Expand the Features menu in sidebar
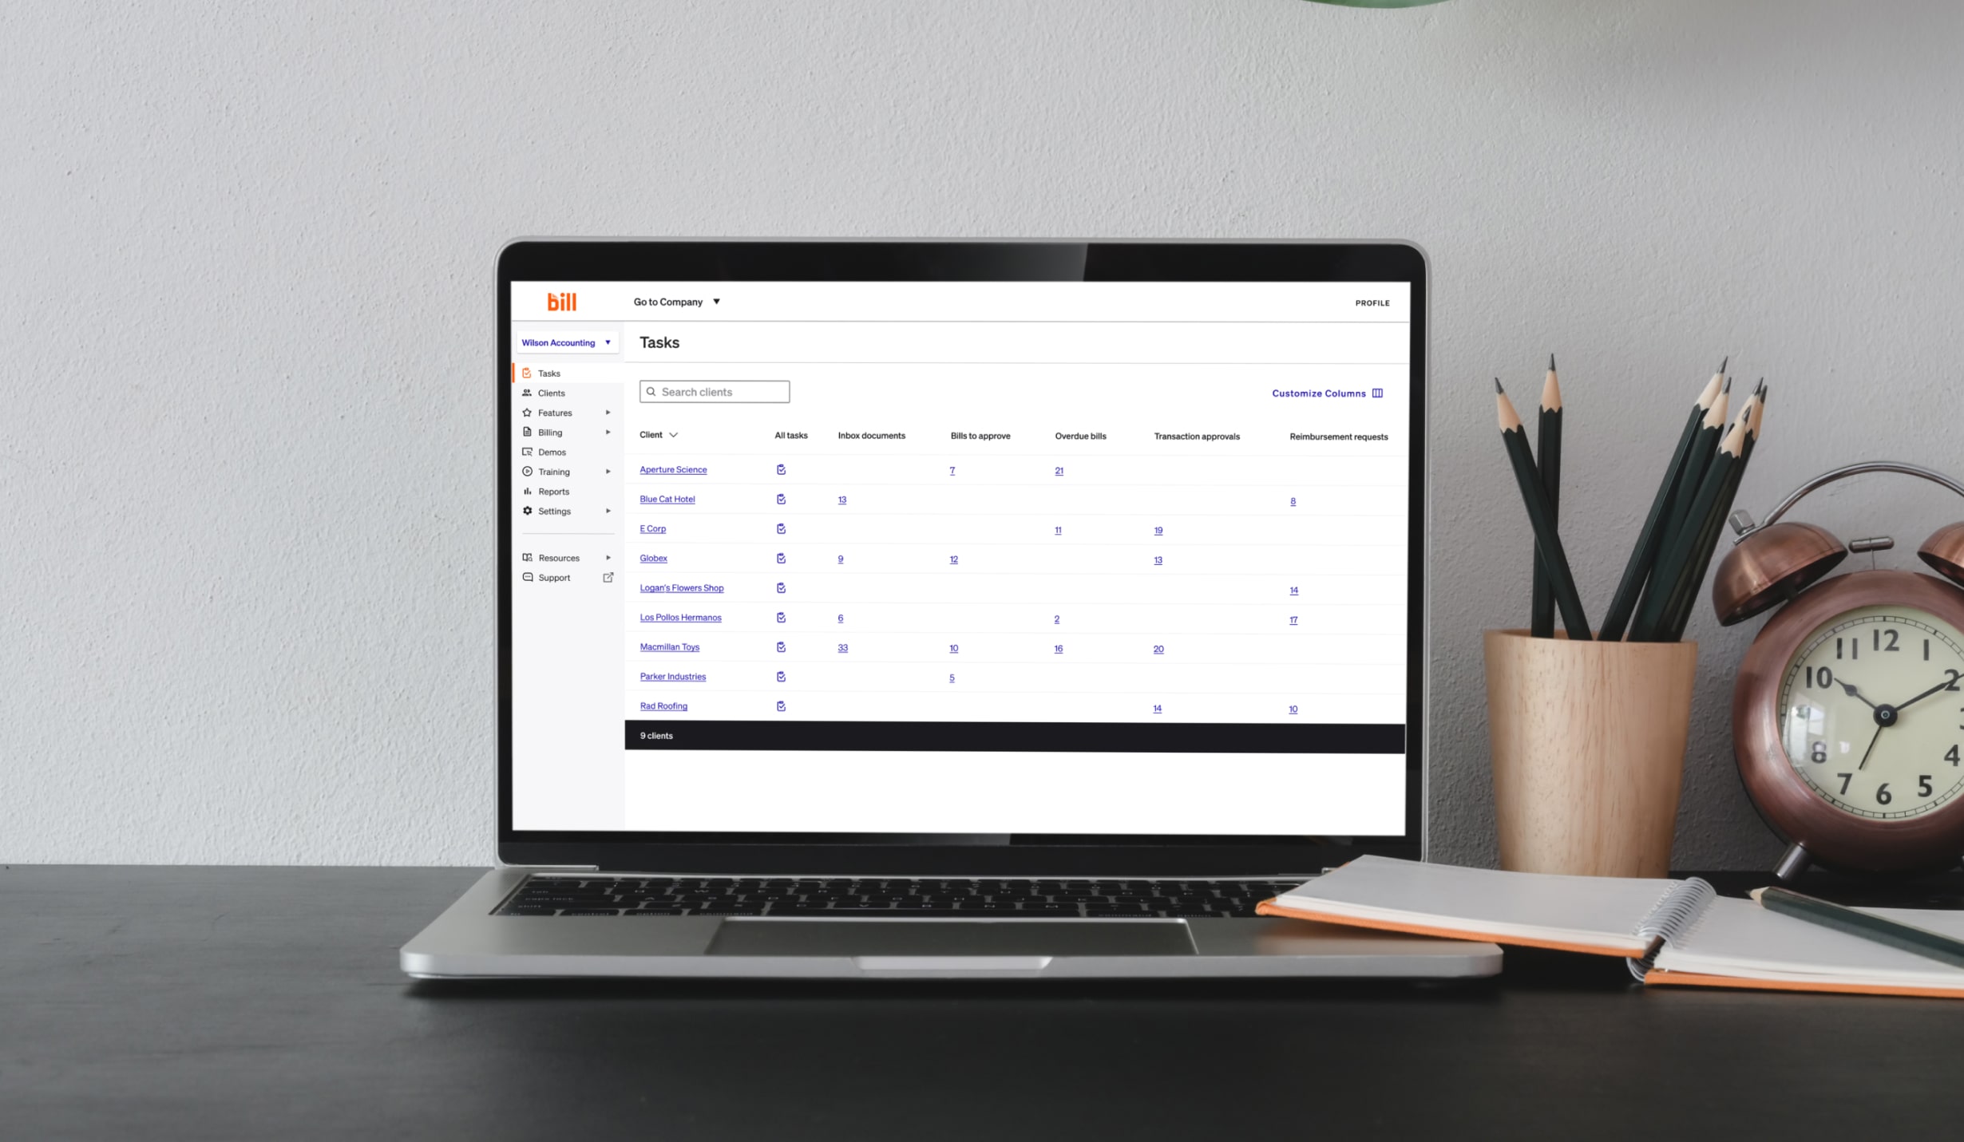 (x=607, y=412)
